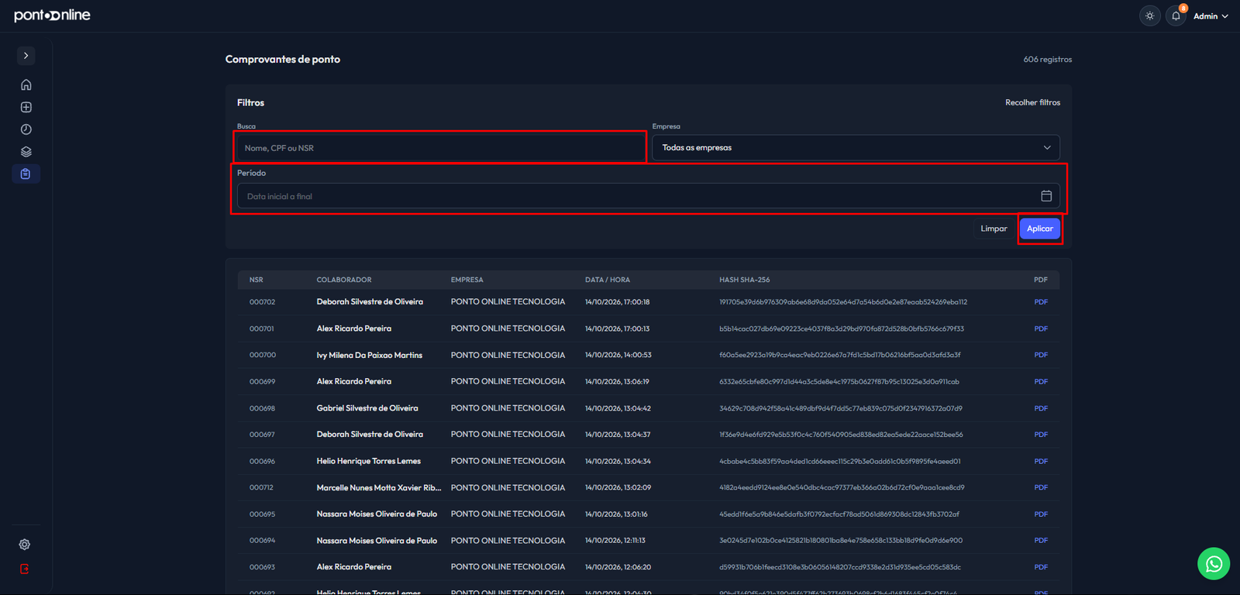Click the COLABORADOR column header
1240x595 pixels.
[344, 280]
